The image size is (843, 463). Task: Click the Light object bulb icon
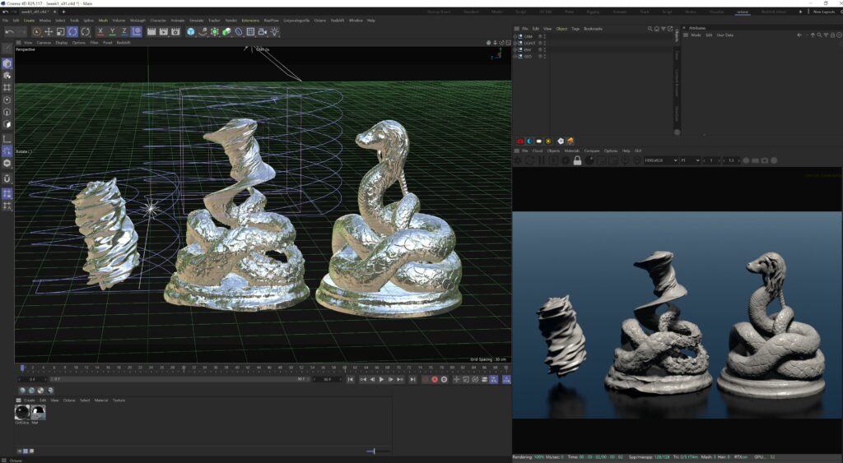click(x=275, y=32)
